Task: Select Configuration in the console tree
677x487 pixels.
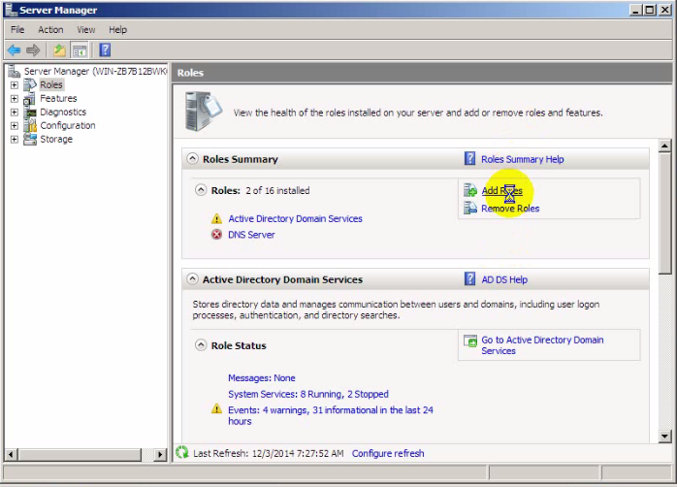Action: (x=68, y=125)
